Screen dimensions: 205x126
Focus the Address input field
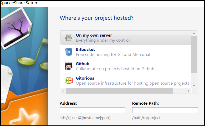93,110
